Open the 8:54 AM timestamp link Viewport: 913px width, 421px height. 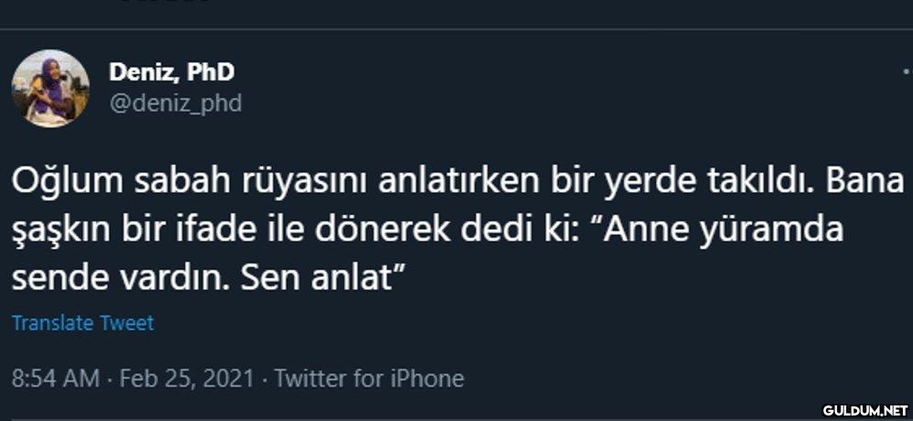click(x=55, y=378)
